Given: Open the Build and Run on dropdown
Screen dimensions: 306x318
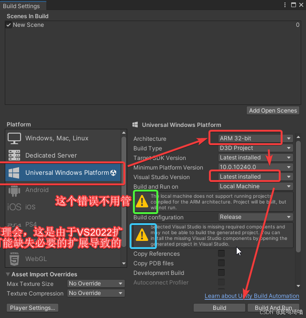Looking at the screenshot, I should pos(256,186).
